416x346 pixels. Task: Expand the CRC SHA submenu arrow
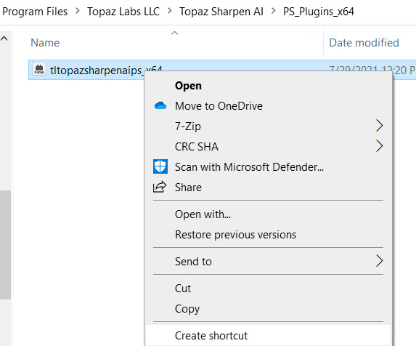(x=380, y=146)
